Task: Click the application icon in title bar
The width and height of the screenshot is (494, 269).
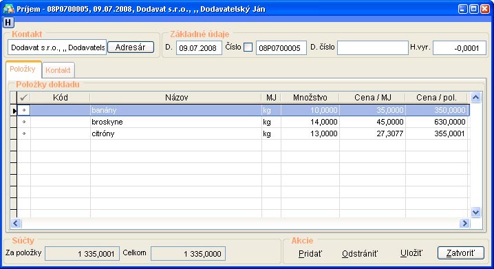Action: (8, 9)
